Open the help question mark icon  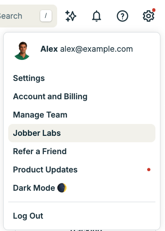tap(122, 16)
